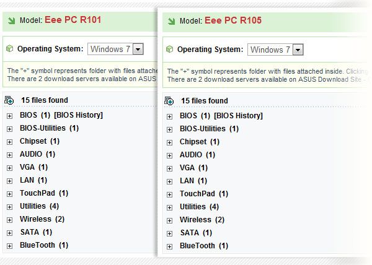Select Utilities (4) label in R101 list
372x265 pixels.
pos(40,206)
